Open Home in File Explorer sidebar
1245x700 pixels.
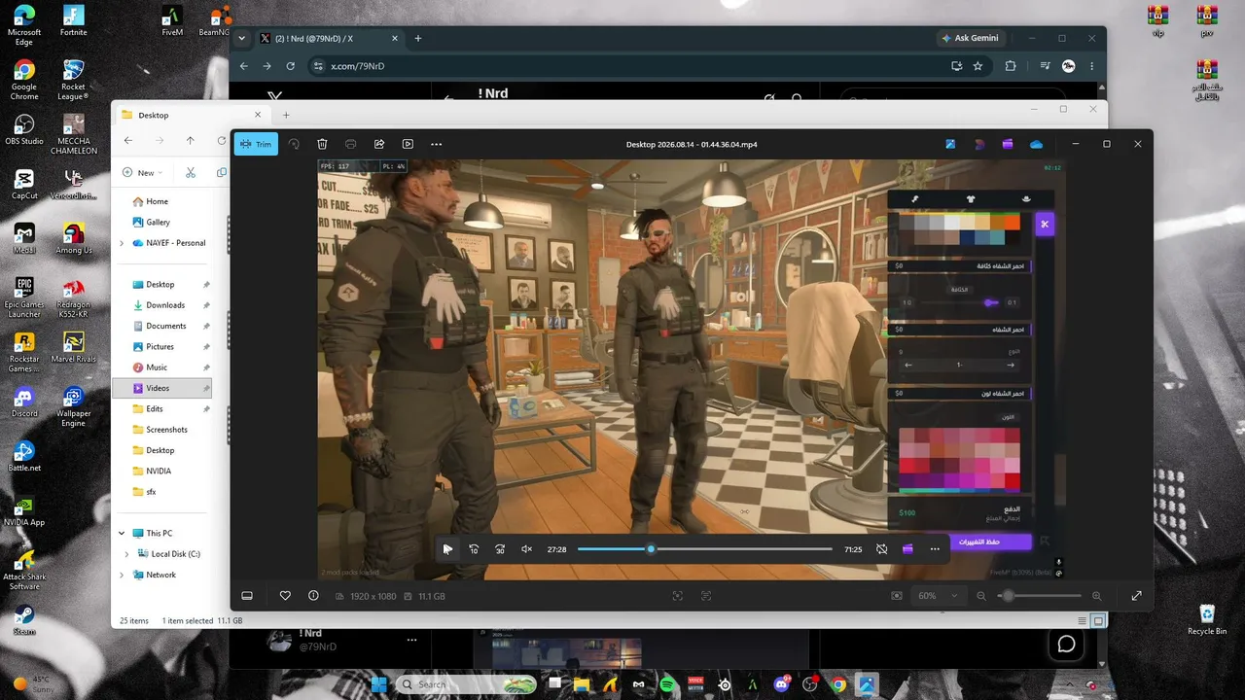158,201
